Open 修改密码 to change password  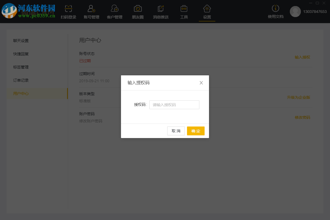303,117
